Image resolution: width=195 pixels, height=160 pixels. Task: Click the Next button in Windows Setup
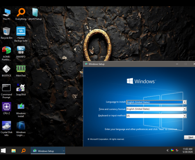click(190, 137)
